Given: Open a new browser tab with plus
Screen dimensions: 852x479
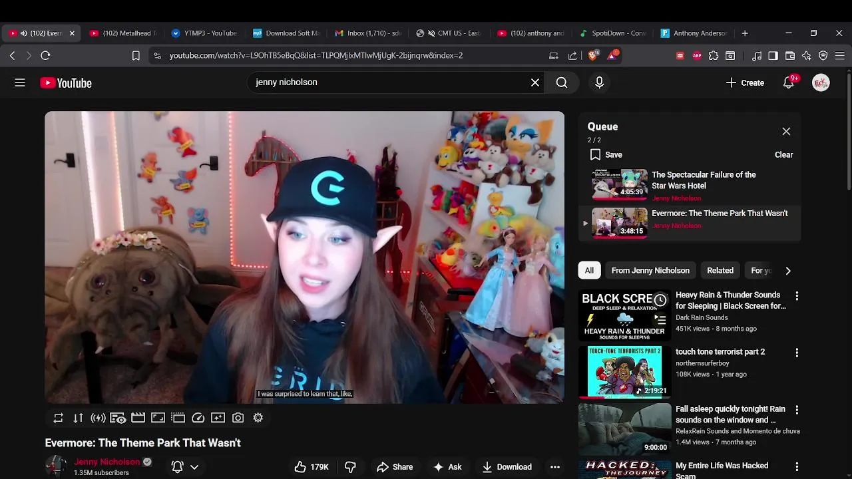Looking at the screenshot, I should (x=745, y=33).
